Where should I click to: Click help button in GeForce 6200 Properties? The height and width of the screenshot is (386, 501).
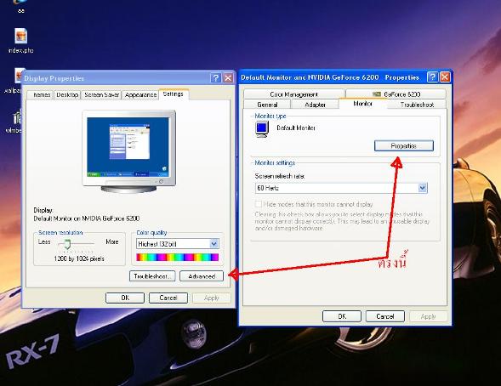point(432,77)
